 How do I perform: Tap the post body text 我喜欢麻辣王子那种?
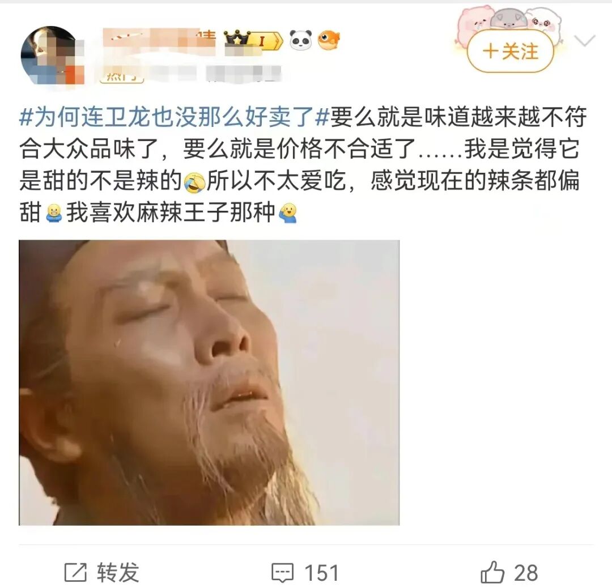[x=171, y=213]
